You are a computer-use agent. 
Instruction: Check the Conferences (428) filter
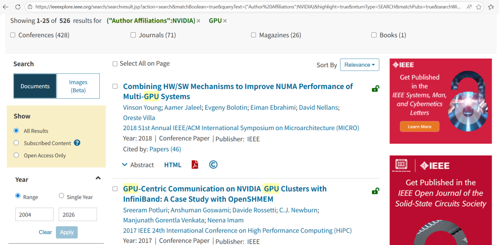coord(13,35)
